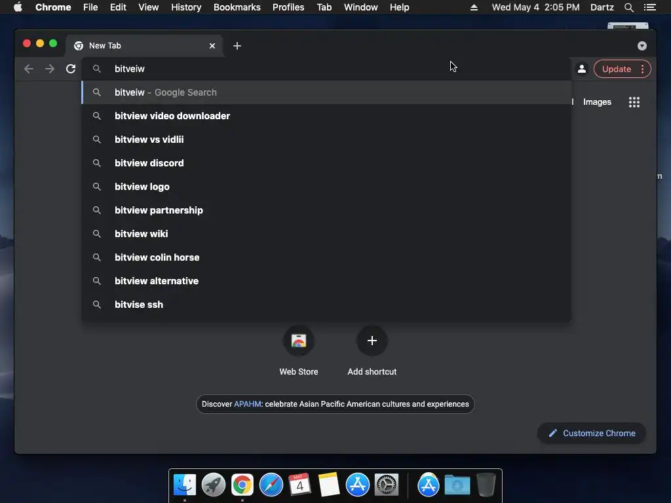The height and width of the screenshot is (503, 671).
Task: Open the Edit menu
Action: point(118,7)
